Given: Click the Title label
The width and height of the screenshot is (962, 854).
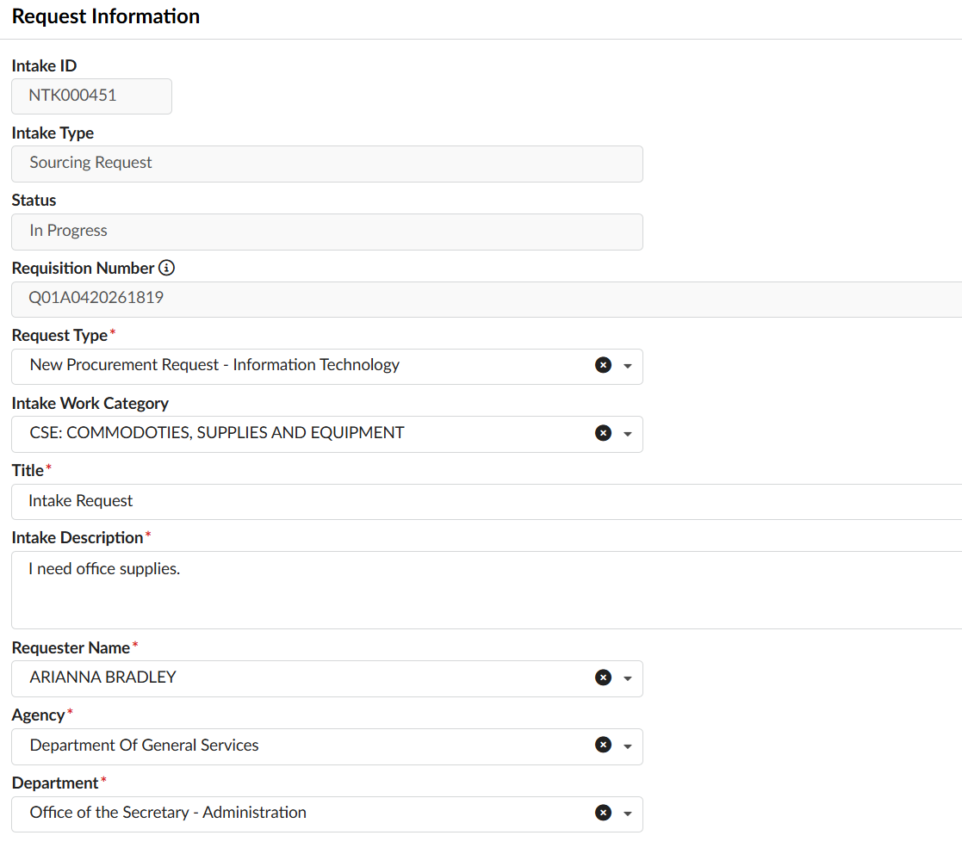Looking at the screenshot, I should pos(28,470).
